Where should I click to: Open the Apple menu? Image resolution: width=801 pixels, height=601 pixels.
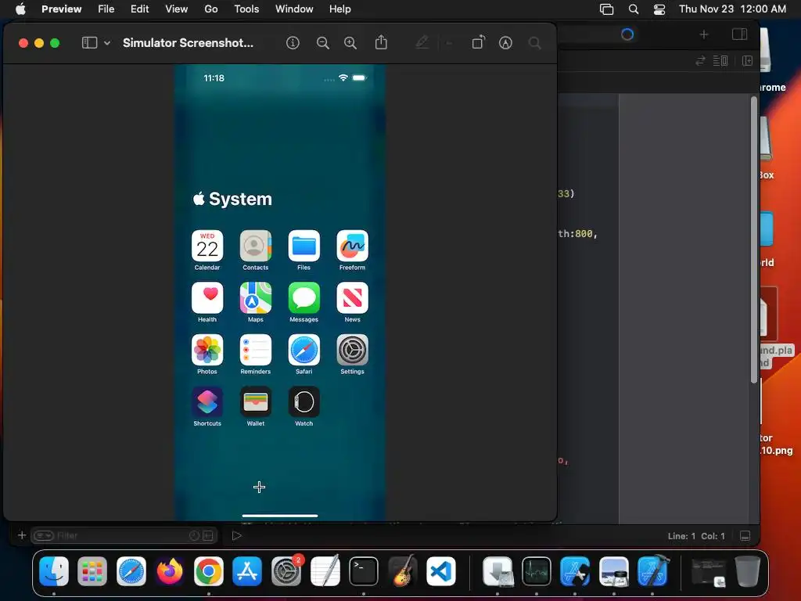pyautogui.click(x=20, y=9)
